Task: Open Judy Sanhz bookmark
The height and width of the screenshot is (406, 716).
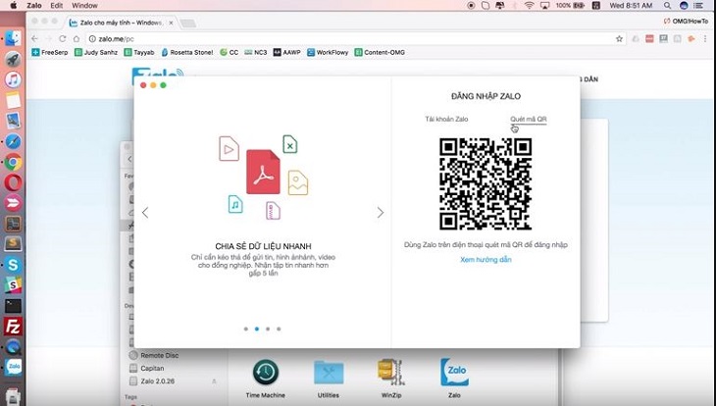Action: coord(96,53)
